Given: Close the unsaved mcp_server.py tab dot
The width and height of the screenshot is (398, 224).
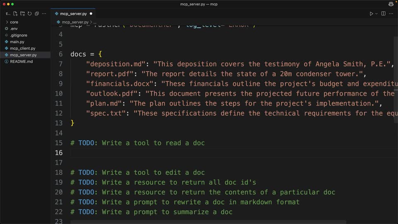Looking at the screenshot, I should click(x=91, y=14).
